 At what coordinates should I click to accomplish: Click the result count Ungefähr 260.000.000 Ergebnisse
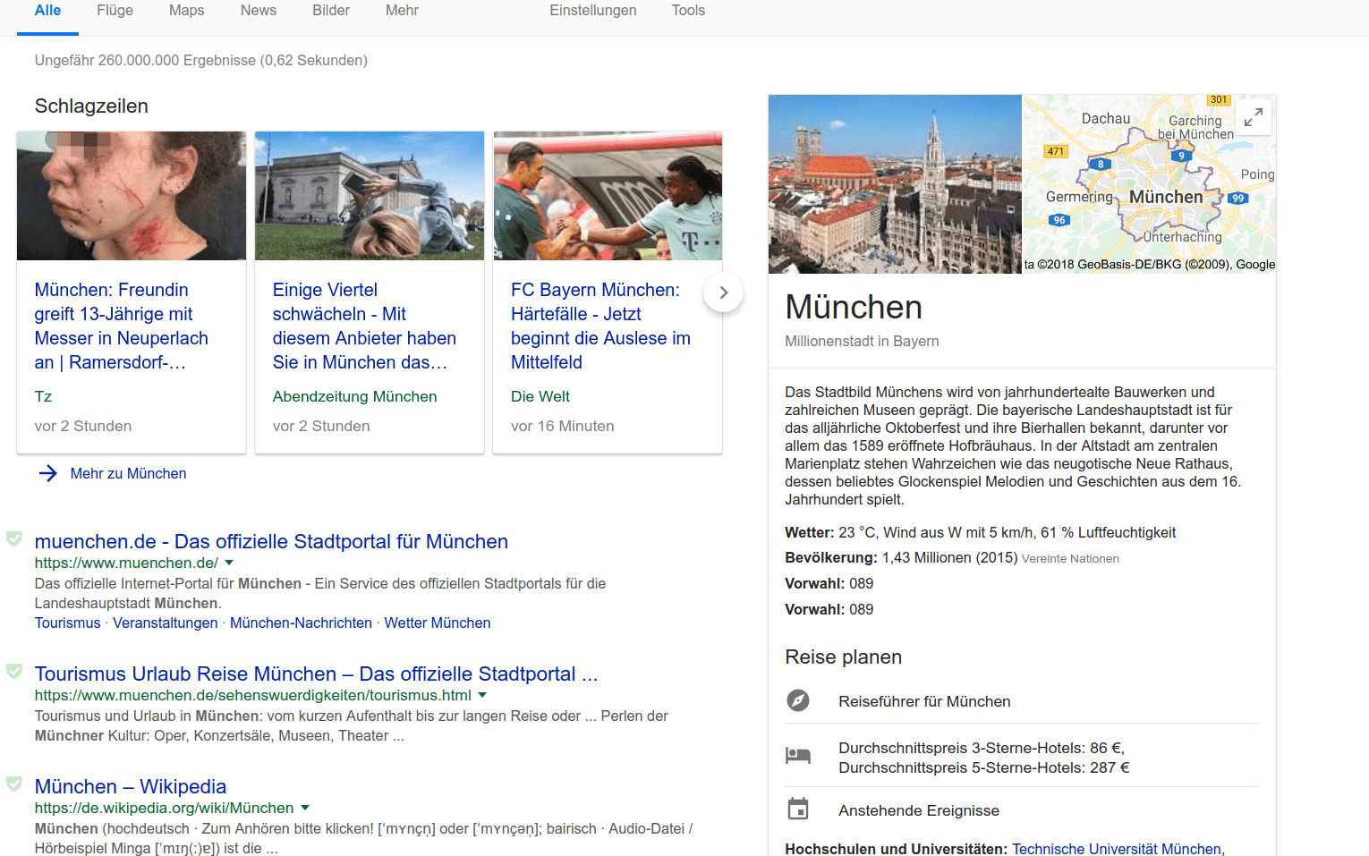(201, 60)
